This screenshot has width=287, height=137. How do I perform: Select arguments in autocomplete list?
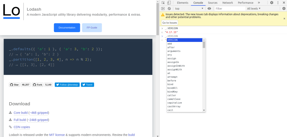click(185, 51)
